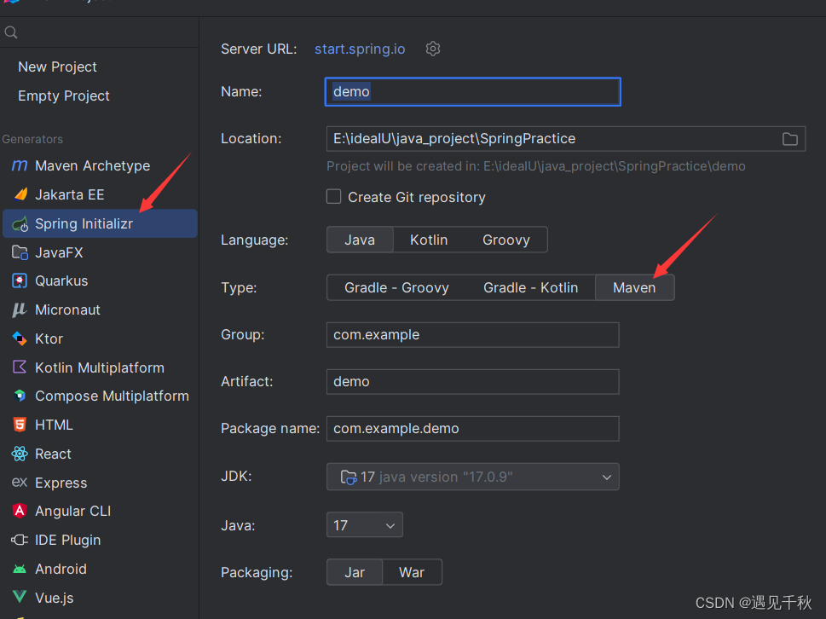Screen dimensions: 826x619
Task: Click the Compose Multiplatform icon
Action: pos(20,396)
